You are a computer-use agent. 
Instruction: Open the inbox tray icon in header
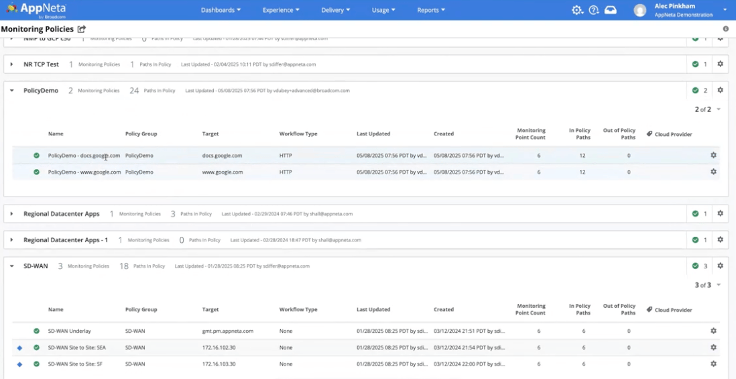pos(610,10)
